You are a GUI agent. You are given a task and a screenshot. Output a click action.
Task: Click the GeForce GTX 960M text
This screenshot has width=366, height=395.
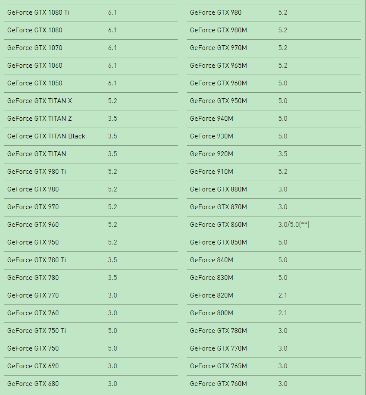coord(219,83)
